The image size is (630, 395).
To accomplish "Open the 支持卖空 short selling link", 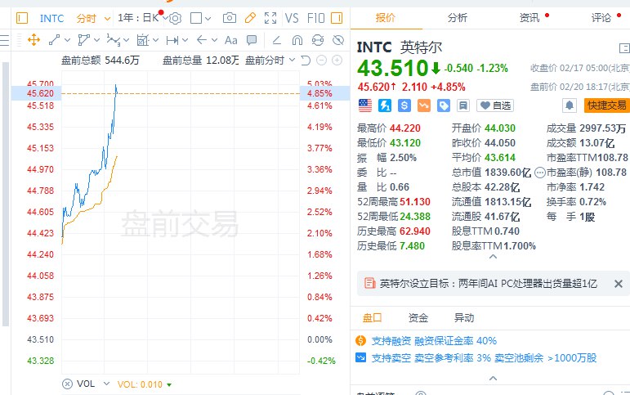I will [484, 357].
